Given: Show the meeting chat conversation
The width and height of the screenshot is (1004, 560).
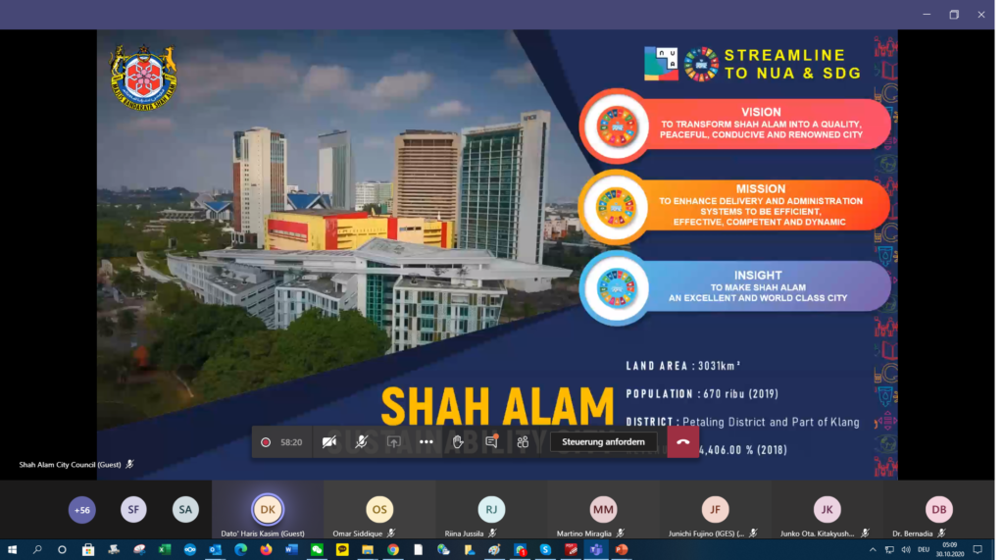Looking at the screenshot, I should click(x=491, y=442).
